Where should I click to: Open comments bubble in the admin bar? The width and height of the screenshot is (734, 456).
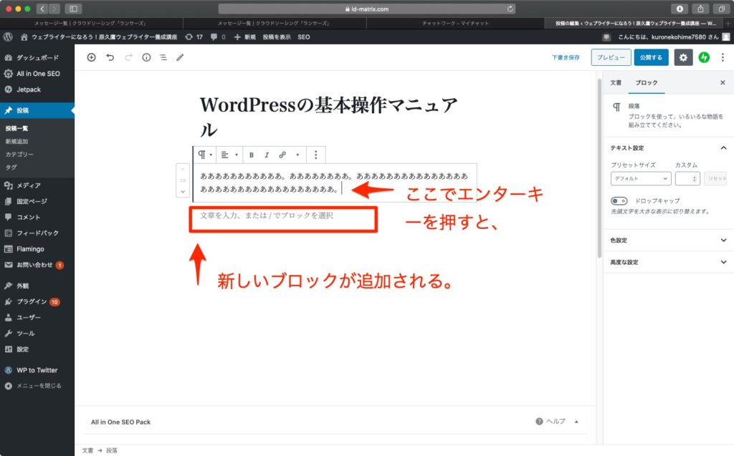[x=218, y=37]
